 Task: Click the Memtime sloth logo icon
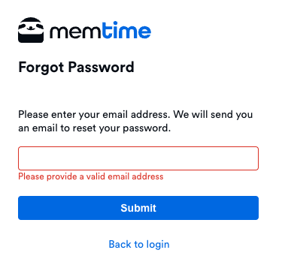[31, 30]
